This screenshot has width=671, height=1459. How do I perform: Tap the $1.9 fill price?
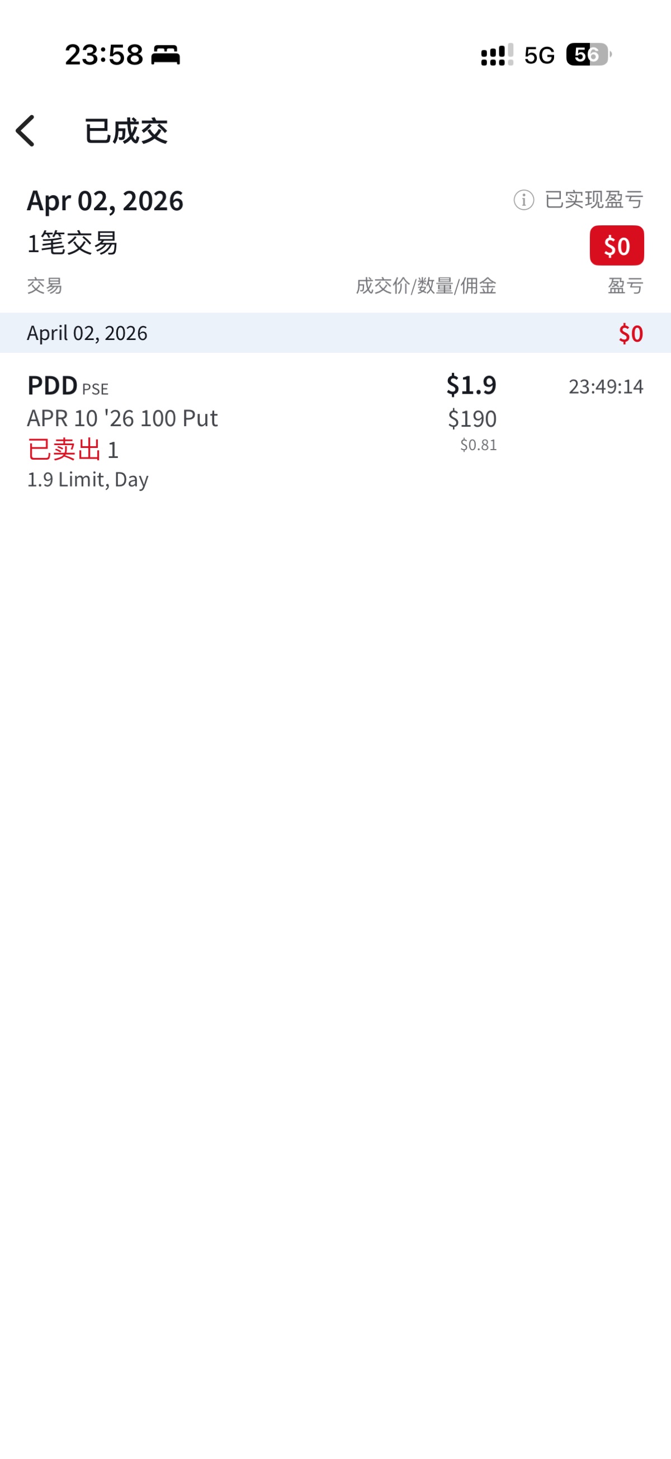pyautogui.click(x=471, y=385)
